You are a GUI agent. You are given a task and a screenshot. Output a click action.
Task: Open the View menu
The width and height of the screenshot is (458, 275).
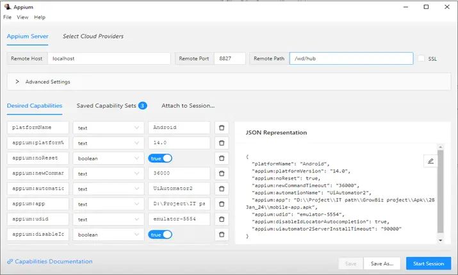tap(22, 17)
